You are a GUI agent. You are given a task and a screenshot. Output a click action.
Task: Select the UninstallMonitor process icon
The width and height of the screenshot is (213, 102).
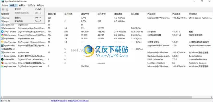coord(2,60)
